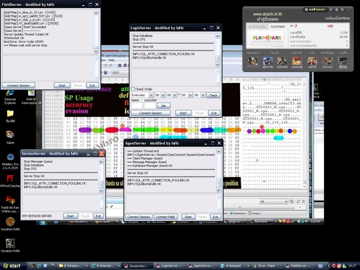Screen dimensions: 360x270
Task: Click Connect Session in the FieldServer window
Action: click(18, 85)
